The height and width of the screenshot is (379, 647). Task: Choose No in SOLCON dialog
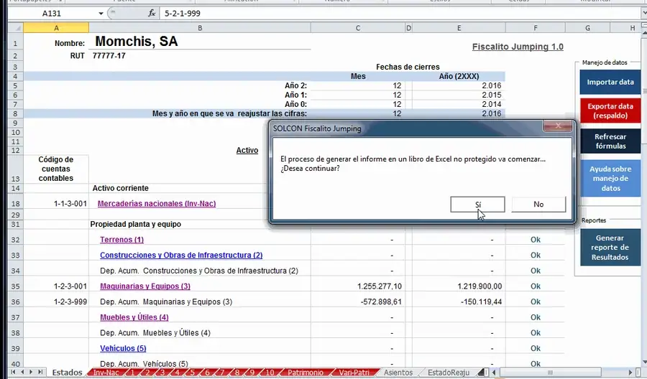pos(538,205)
